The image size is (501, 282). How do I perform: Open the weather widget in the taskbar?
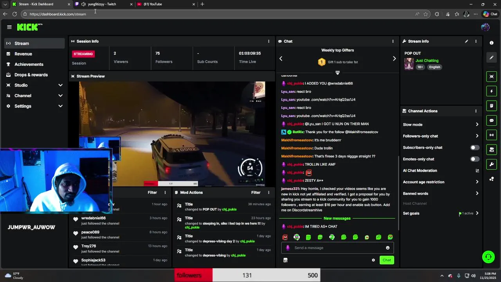click(x=13, y=275)
